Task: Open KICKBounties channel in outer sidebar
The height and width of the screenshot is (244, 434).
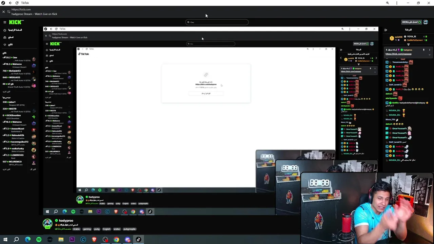Action: [19, 117]
